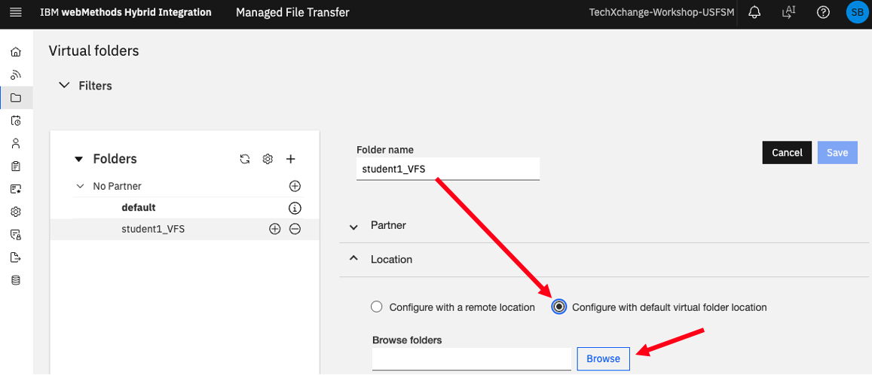Add new folder with plus icon

point(290,159)
